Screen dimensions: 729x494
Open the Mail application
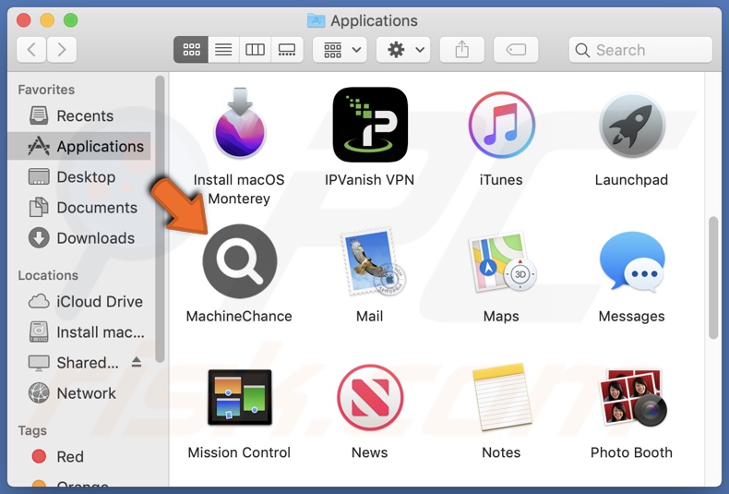tap(369, 262)
